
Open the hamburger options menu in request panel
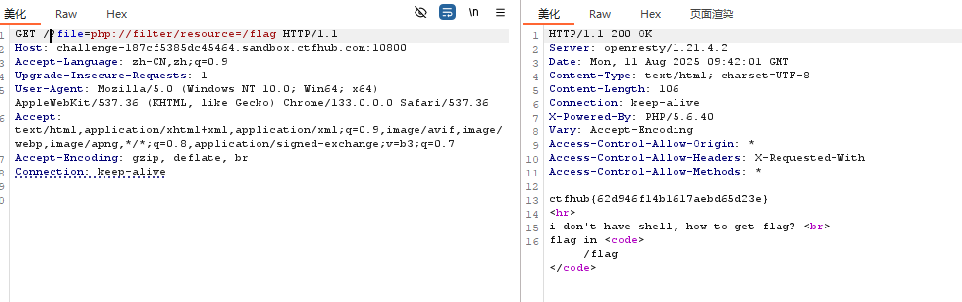click(500, 12)
